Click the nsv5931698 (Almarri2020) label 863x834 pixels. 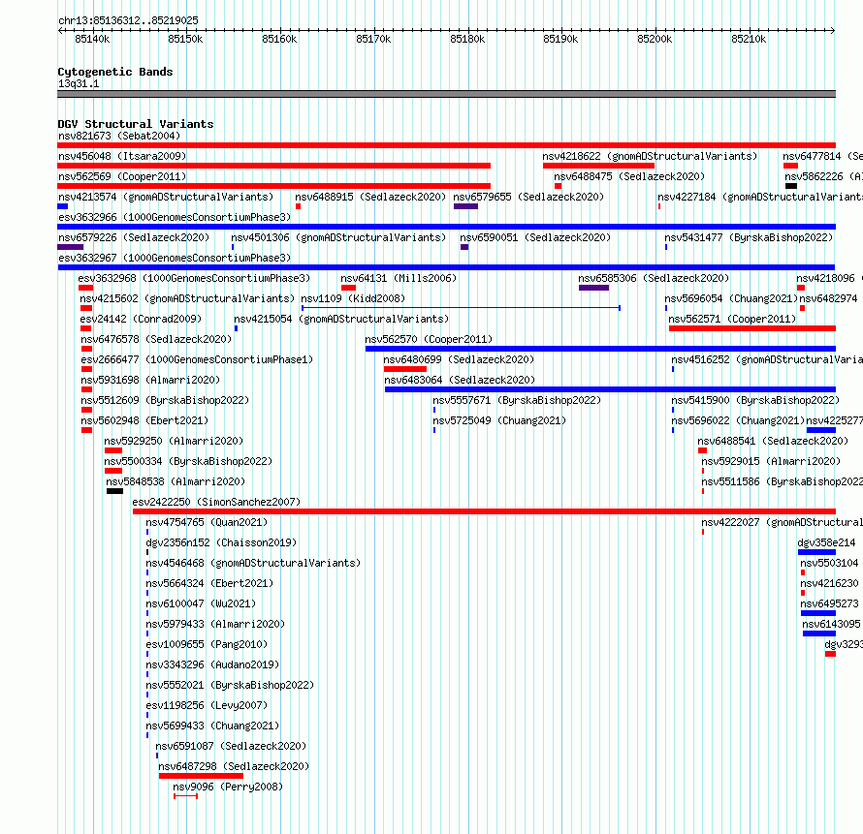pos(150,380)
